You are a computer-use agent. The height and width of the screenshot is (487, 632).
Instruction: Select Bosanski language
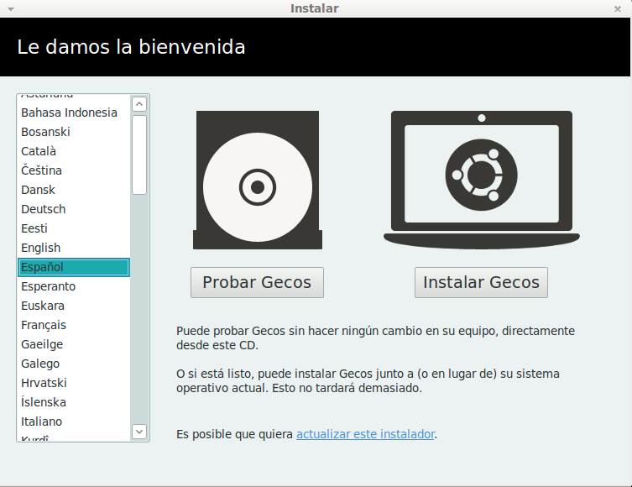(74, 132)
